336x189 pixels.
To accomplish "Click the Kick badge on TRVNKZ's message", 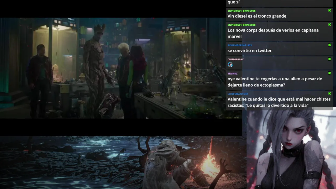I will [x=329, y=73].
